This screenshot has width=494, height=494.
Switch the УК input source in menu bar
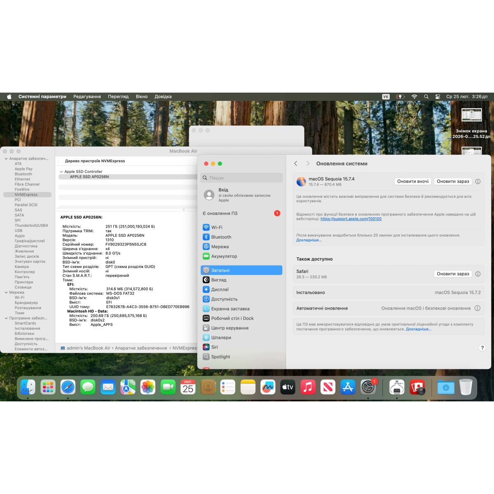click(x=386, y=97)
